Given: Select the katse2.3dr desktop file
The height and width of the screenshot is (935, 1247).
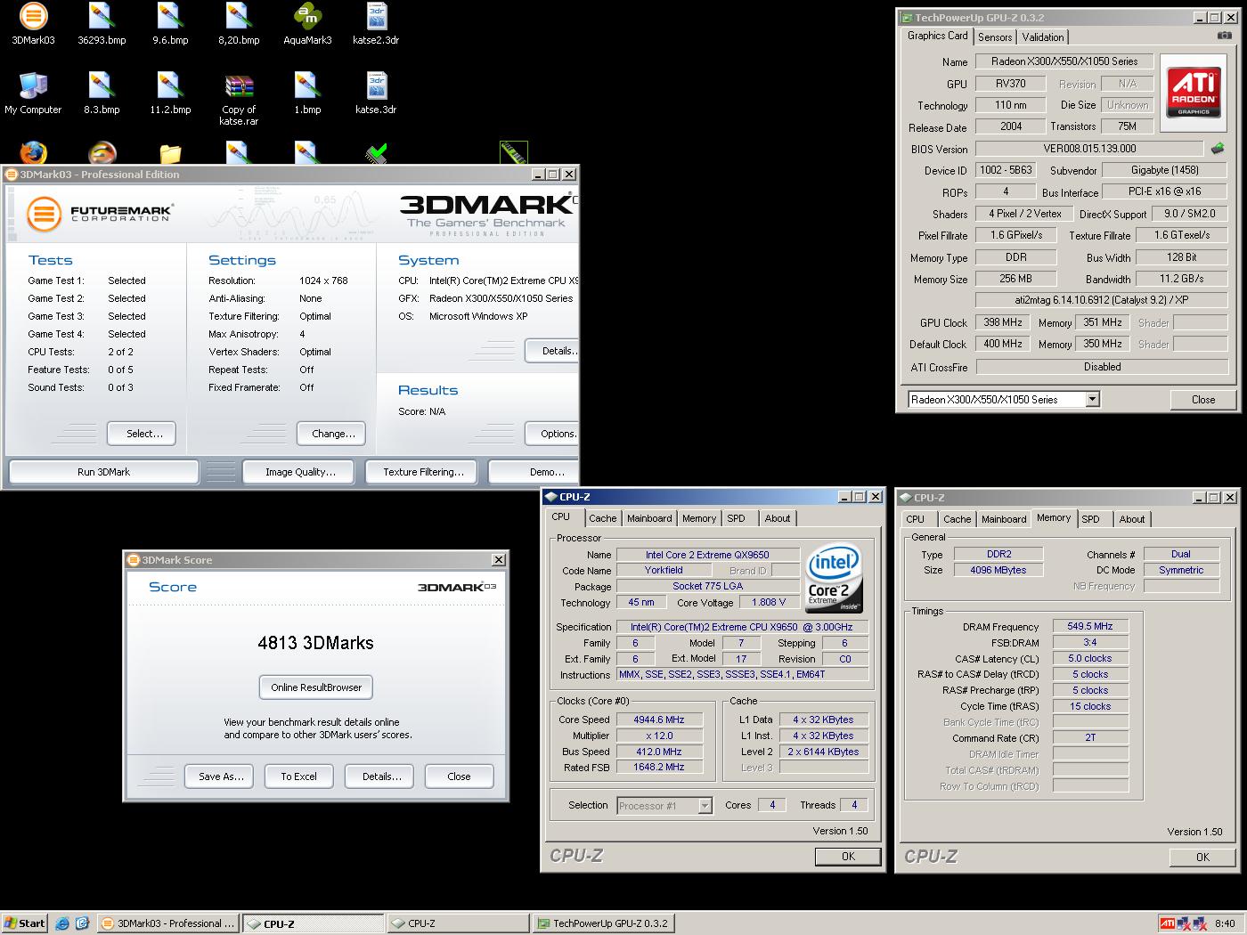Looking at the screenshot, I should [376, 24].
